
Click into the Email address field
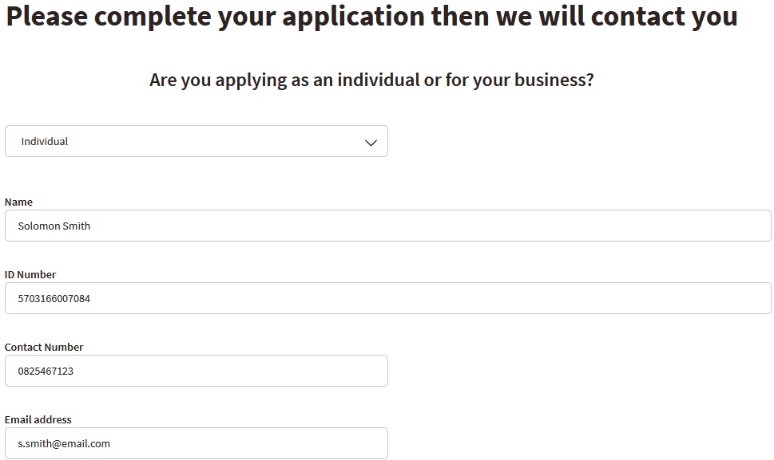196,443
